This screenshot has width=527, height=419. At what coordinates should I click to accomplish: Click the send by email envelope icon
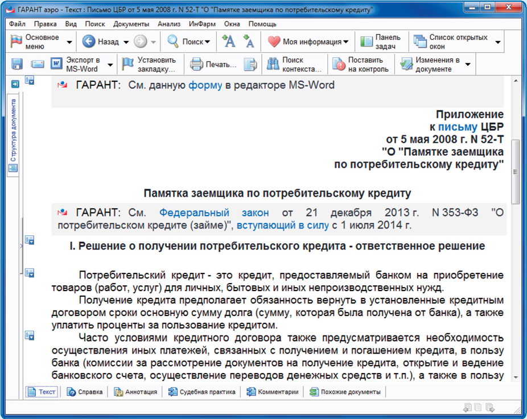click(x=38, y=64)
